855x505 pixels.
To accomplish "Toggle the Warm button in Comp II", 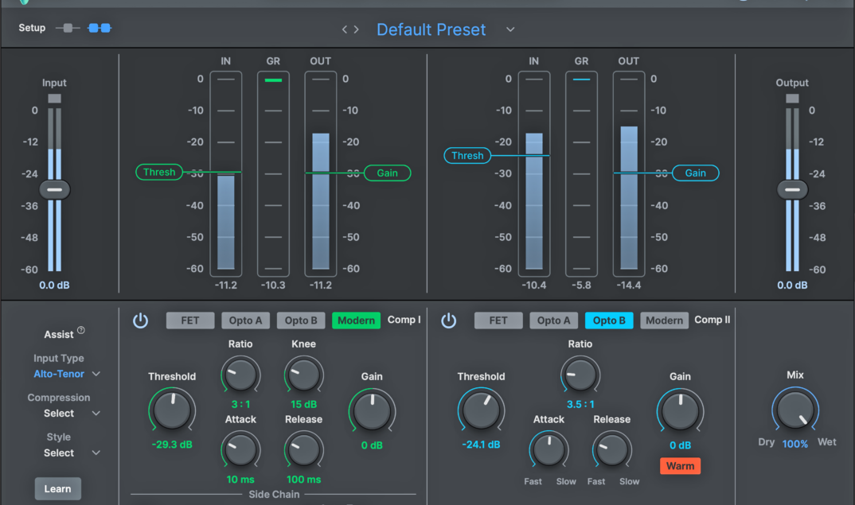I will [680, 466].
